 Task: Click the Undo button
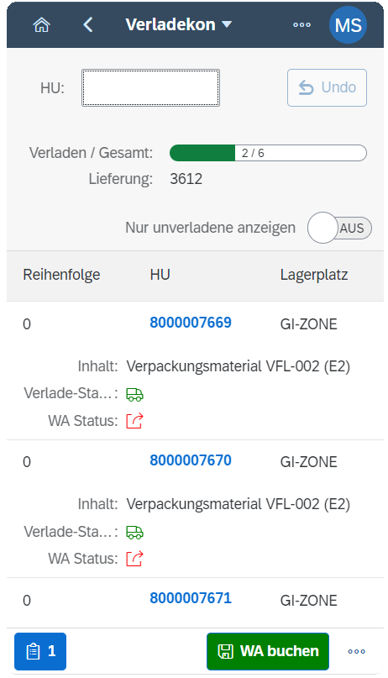point(327,87)
